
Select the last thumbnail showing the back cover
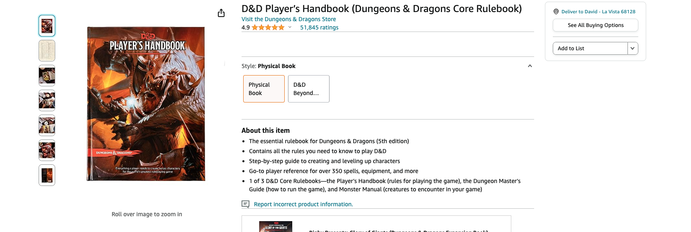coord(47,175)
